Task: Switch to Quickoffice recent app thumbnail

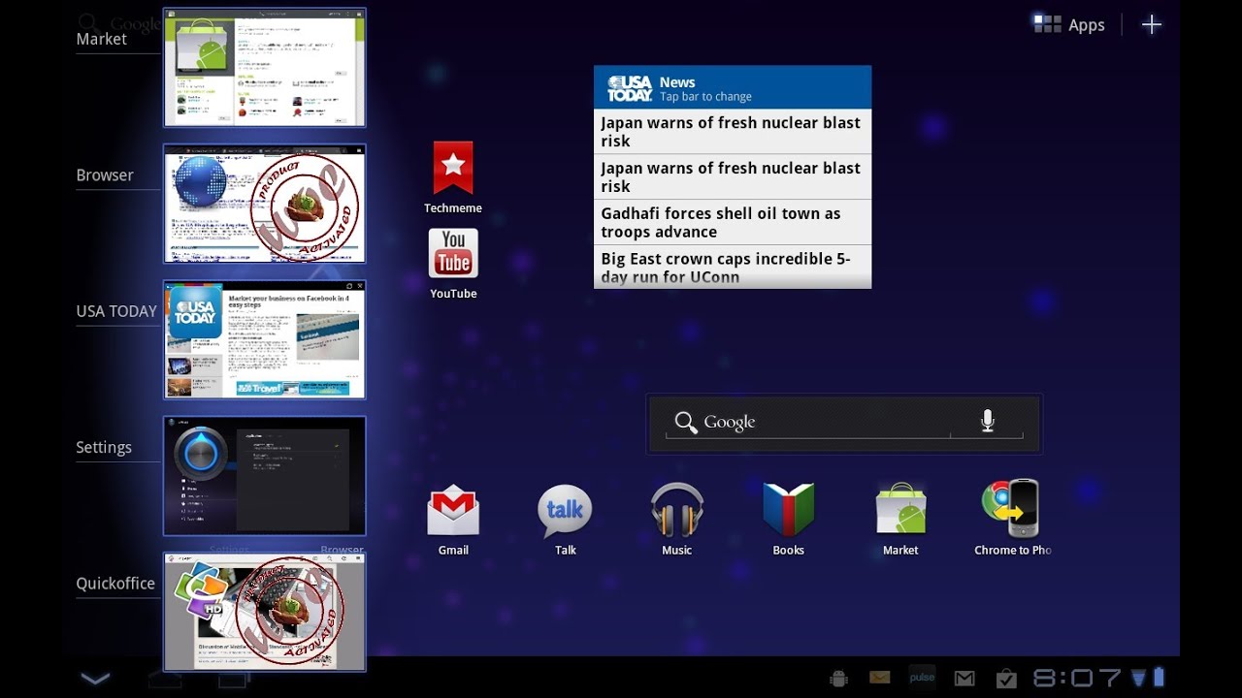Action: tap(265, 612)
